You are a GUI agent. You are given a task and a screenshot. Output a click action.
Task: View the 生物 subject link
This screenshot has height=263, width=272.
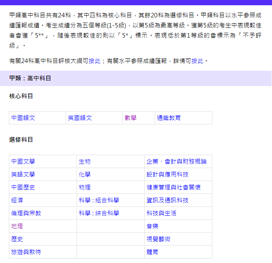coord(85,162)
